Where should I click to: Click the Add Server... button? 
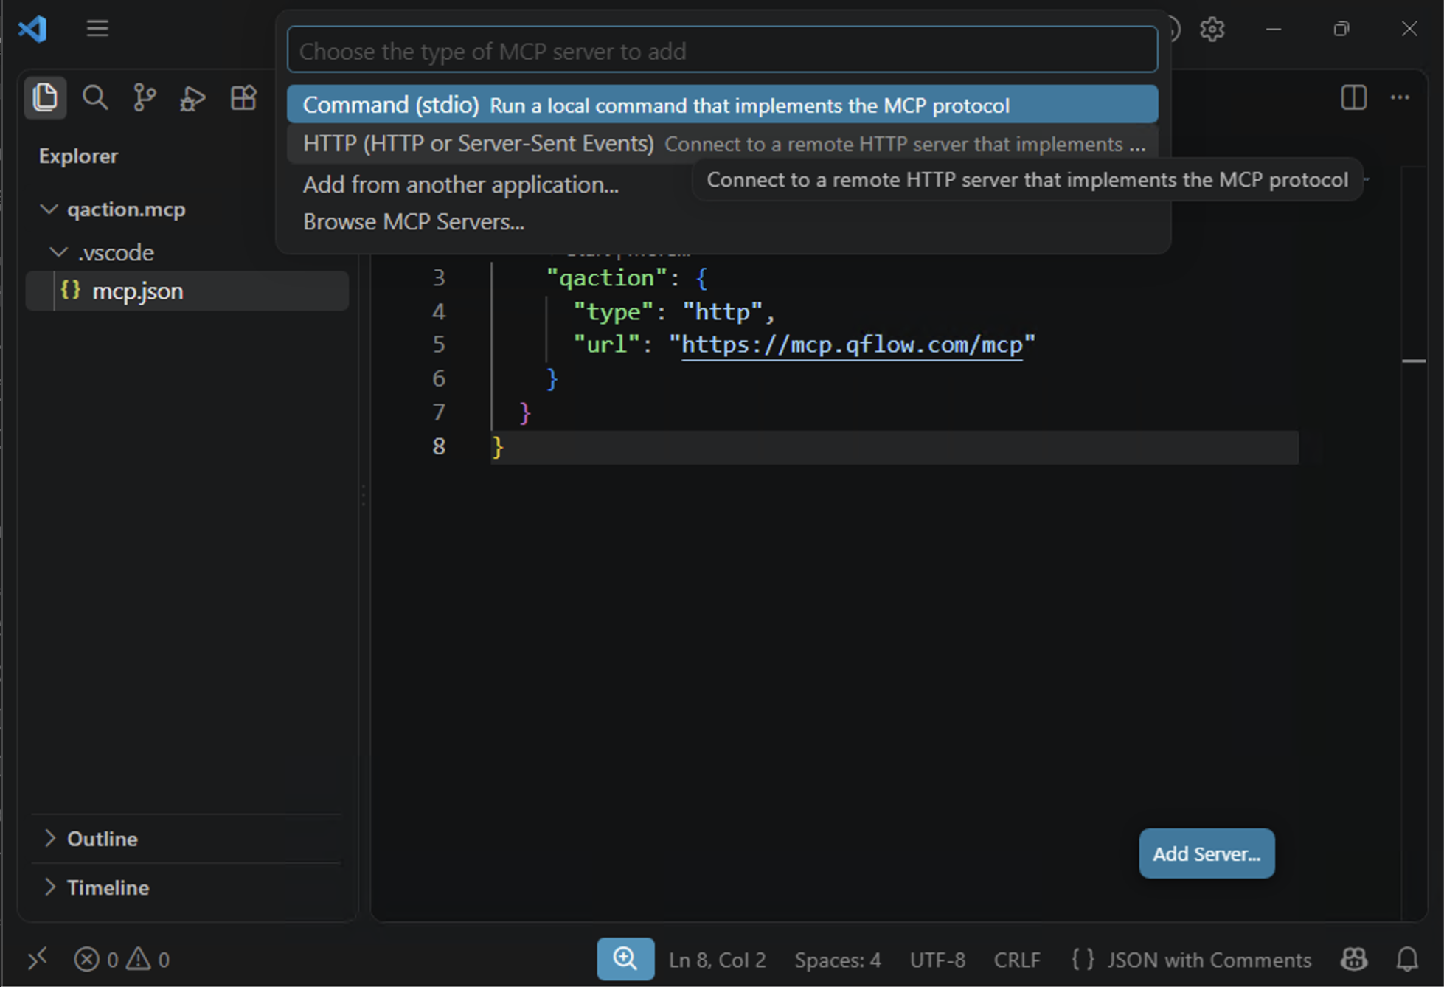tap(1207, 853)
